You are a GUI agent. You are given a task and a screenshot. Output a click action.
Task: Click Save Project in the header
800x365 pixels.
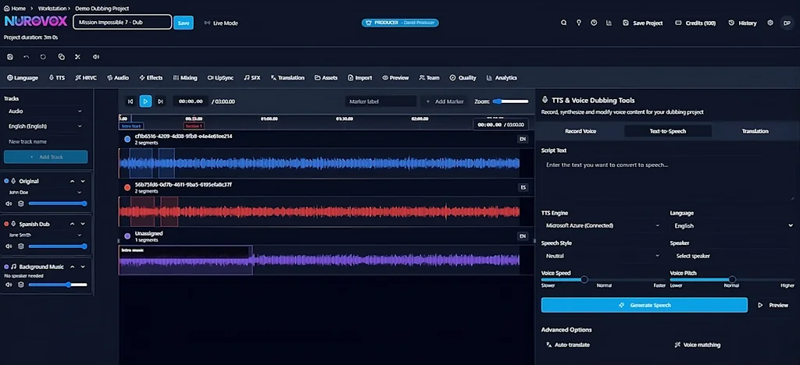(643, 23)
